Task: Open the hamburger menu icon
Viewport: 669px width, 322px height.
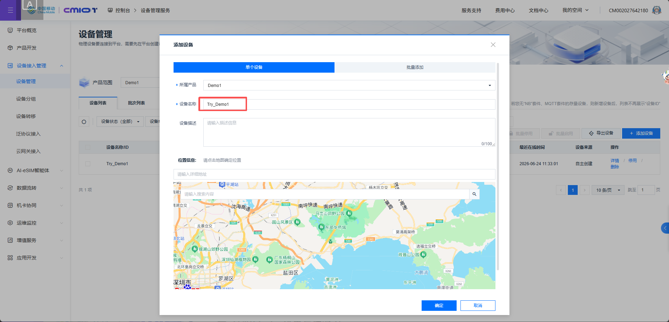Action: coord(10,10)
